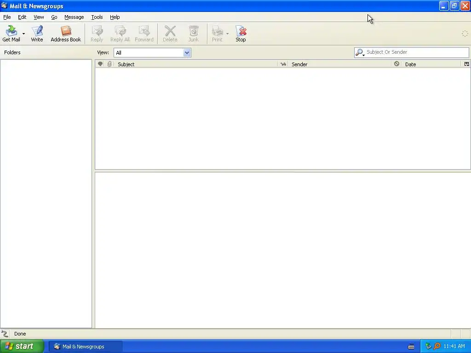The width and height of the screenshot is (471, 353).
Task: Click the Mail & Newsgroups title bar icon
Action: tap(4, 6)
